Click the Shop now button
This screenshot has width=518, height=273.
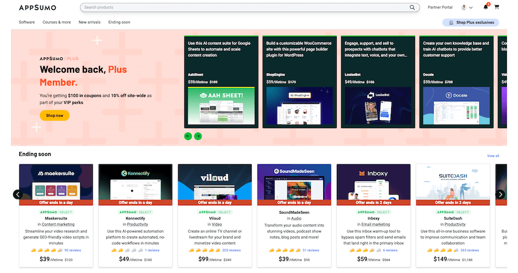point(54,115)
